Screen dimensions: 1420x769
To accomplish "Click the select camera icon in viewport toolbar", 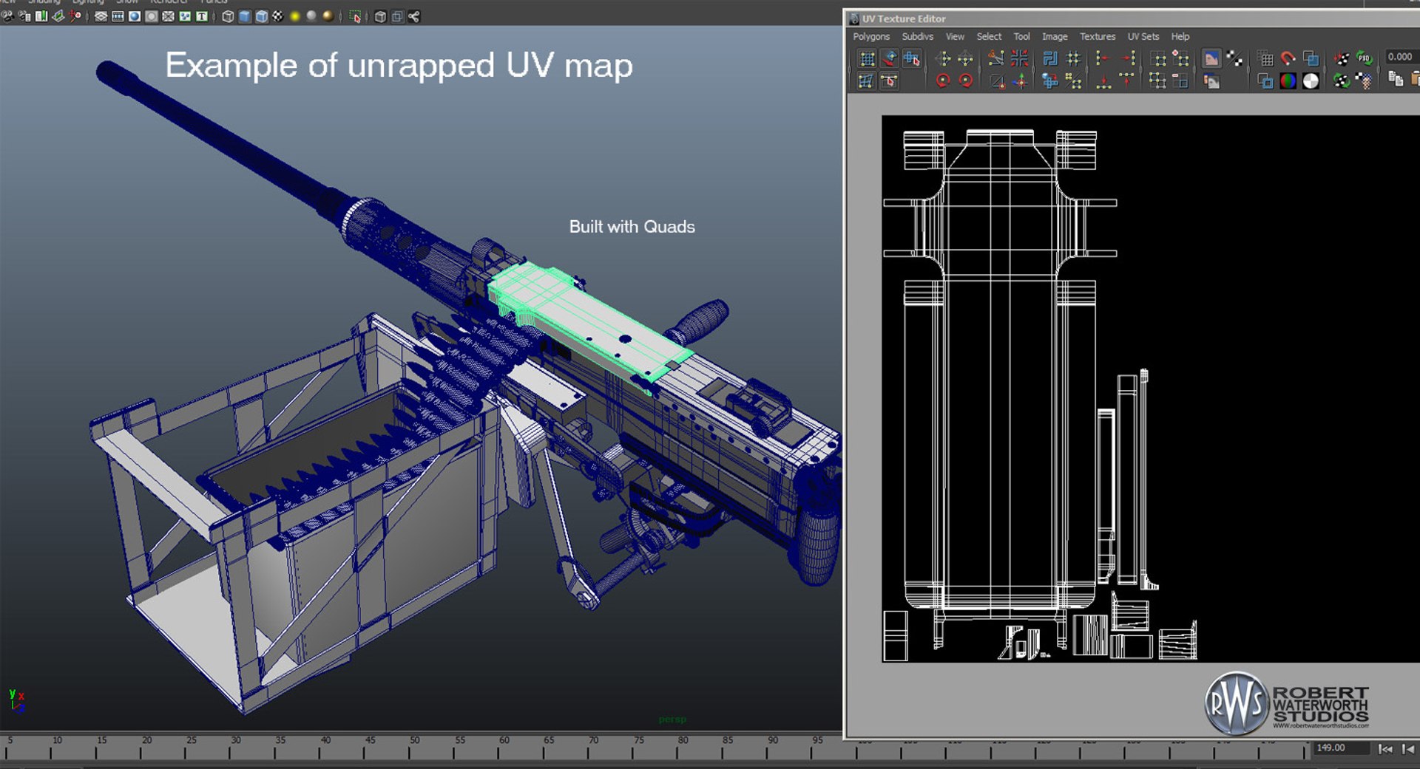I will pyautogui.click(x=7, y=16).
